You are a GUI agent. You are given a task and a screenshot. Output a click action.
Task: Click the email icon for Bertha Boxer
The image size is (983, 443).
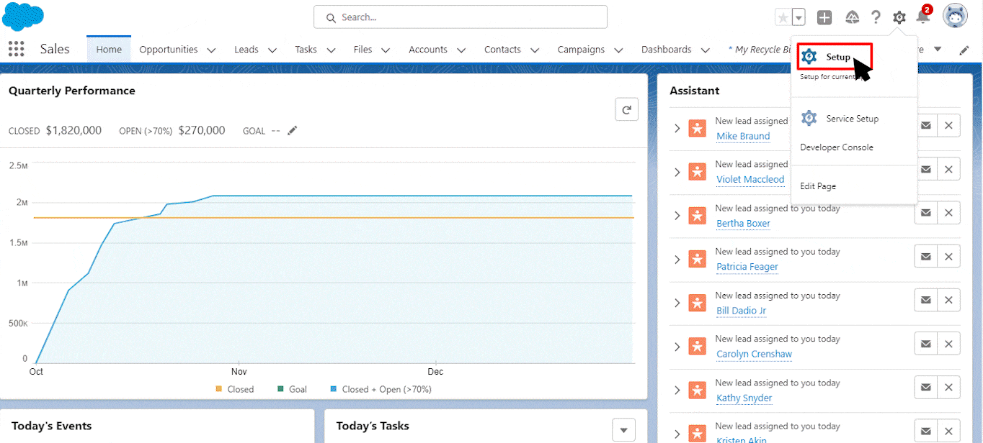click(926, 213)
